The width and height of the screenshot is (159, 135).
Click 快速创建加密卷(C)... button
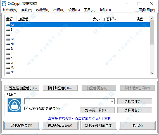pyautogui.click(x=22, y=88)
